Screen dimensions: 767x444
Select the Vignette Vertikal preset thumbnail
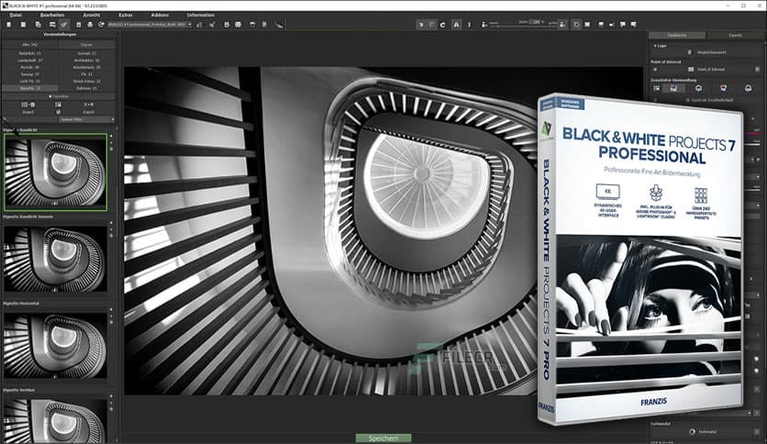click(55, 421)
